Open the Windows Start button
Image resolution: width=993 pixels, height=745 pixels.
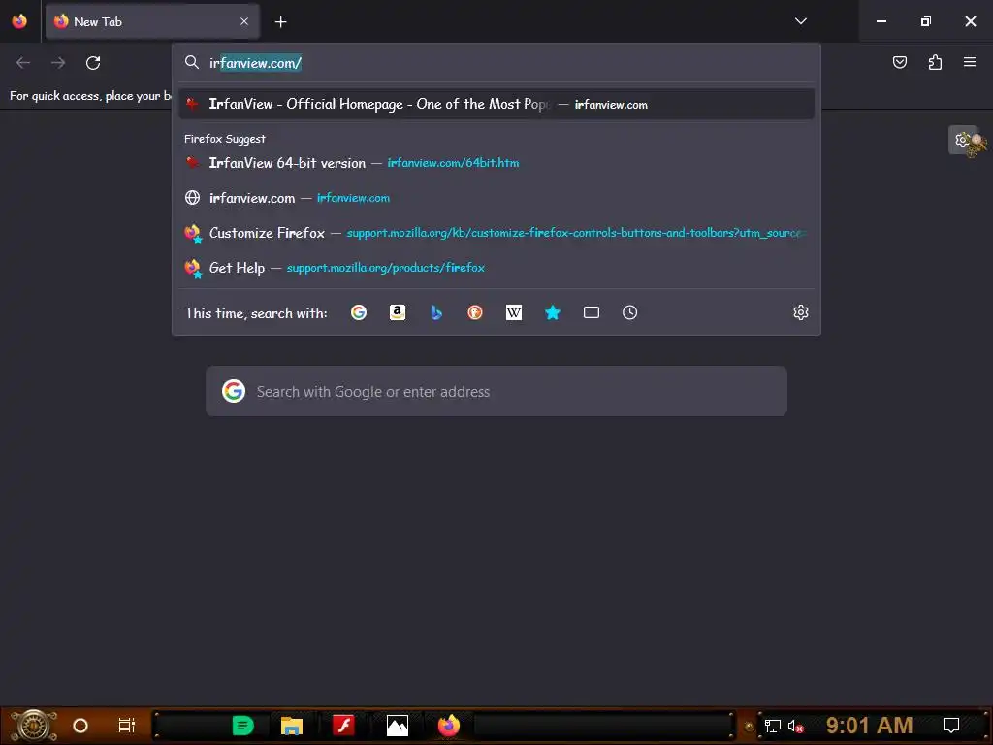coord(34,726)
